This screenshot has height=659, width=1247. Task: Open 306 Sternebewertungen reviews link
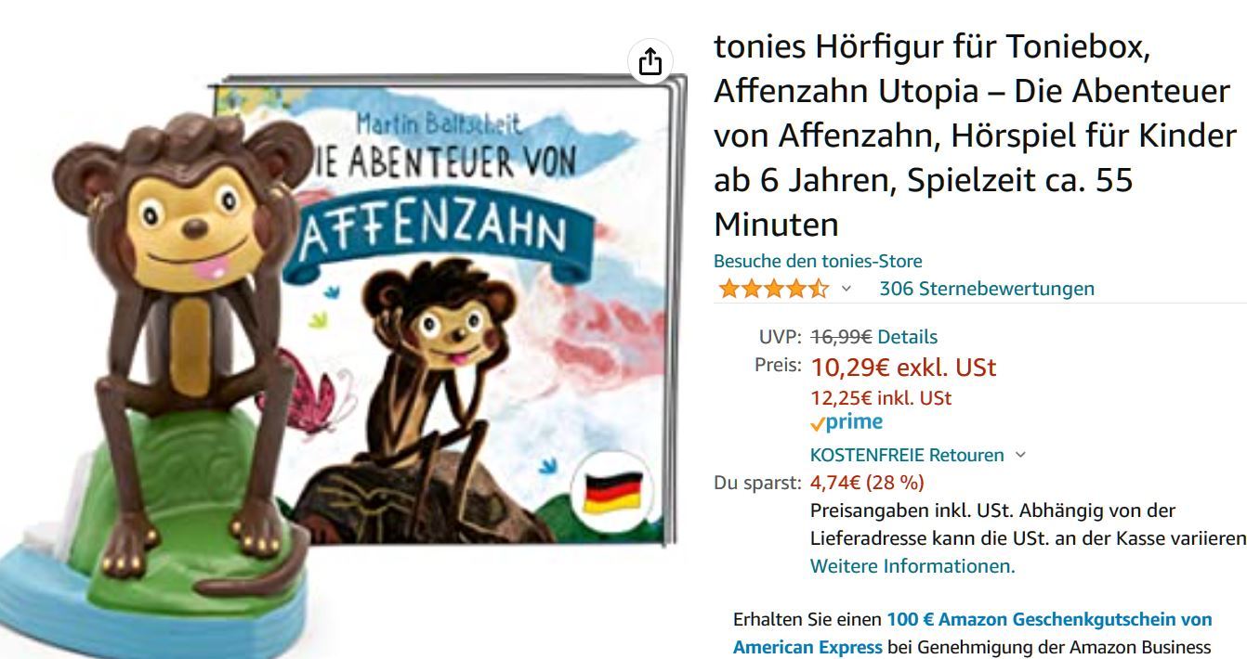tap(987, 289)
